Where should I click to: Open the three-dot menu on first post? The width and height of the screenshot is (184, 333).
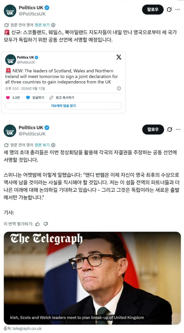point(178,10)
